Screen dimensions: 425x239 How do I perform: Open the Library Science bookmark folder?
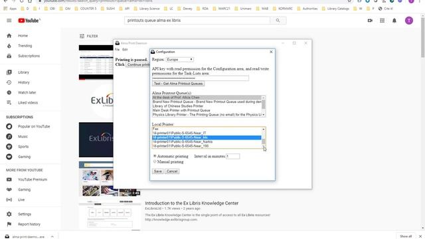[x=147, y=9]
